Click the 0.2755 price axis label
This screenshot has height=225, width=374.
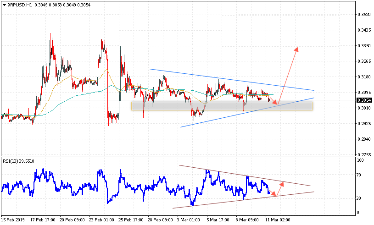tap(364, 155)
